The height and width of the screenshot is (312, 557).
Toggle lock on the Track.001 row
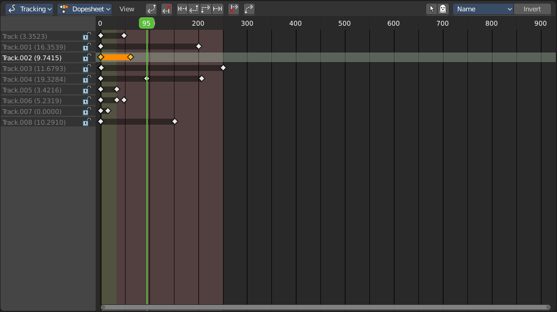click(87, 47)
